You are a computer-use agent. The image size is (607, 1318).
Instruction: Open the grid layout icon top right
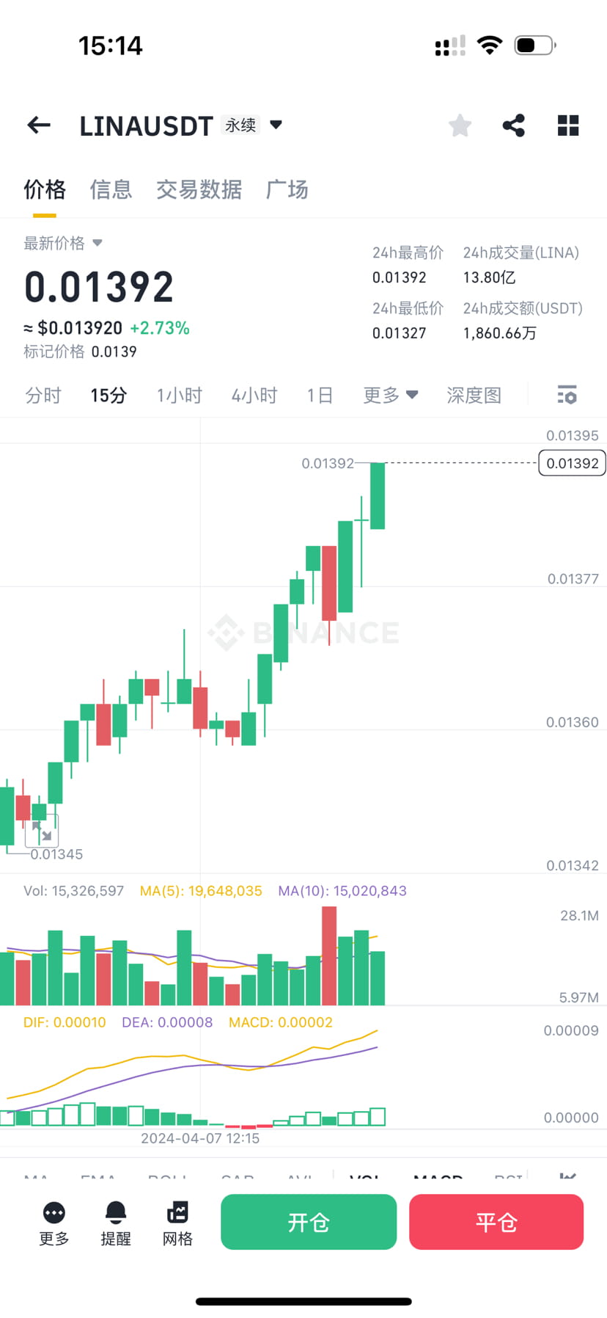tap(568, 125)
